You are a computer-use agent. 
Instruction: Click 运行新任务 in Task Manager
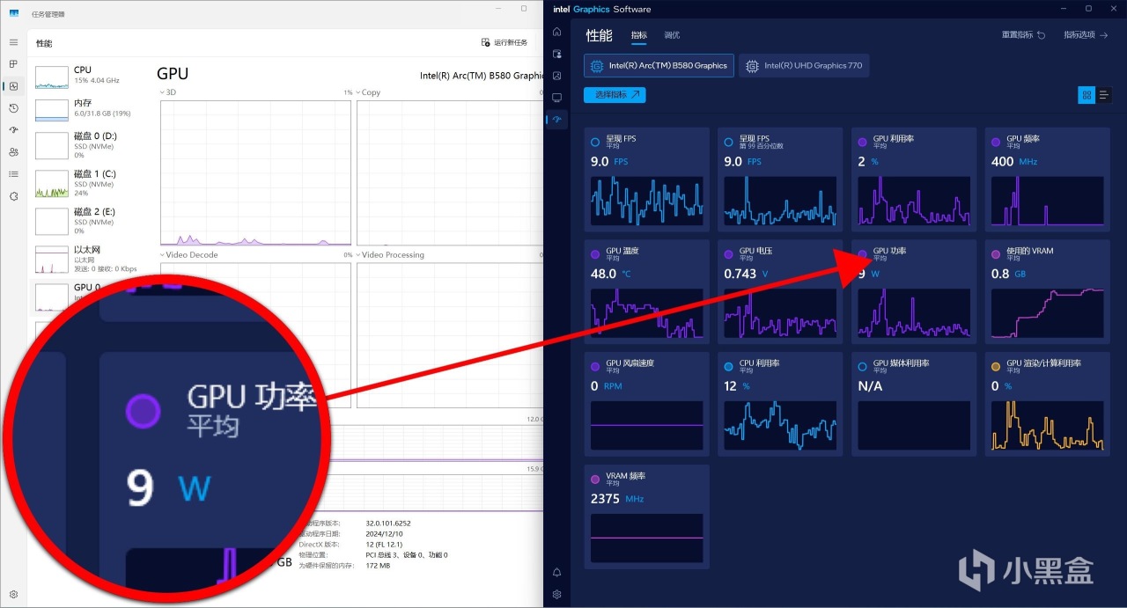[505, 42]
